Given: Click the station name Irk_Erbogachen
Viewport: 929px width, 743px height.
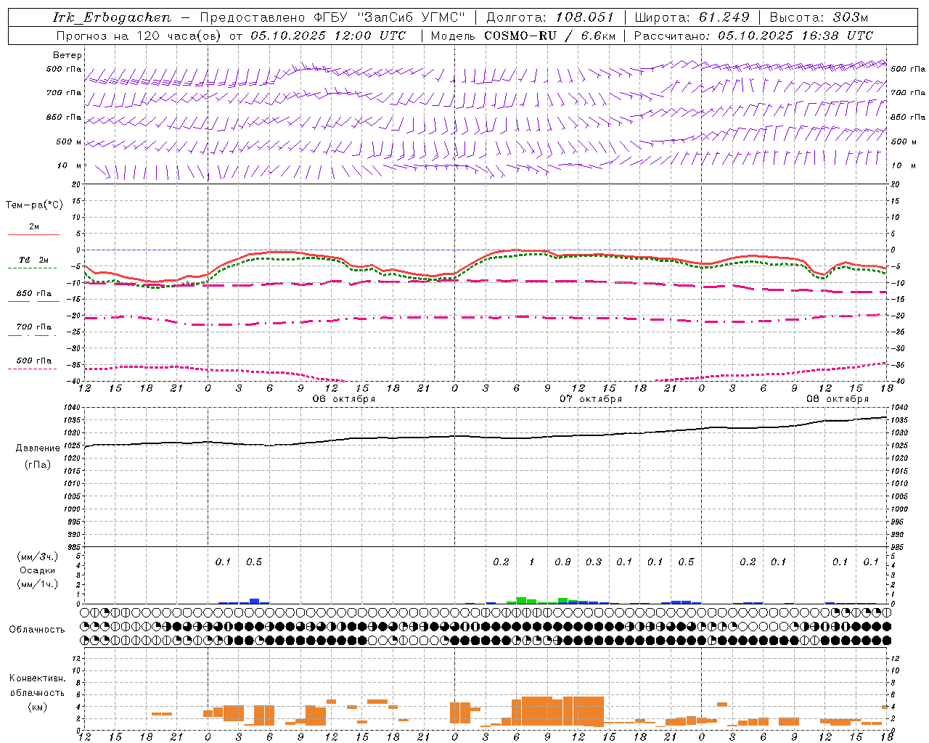Looking at the screenshot, I should (x=112, y=17).
